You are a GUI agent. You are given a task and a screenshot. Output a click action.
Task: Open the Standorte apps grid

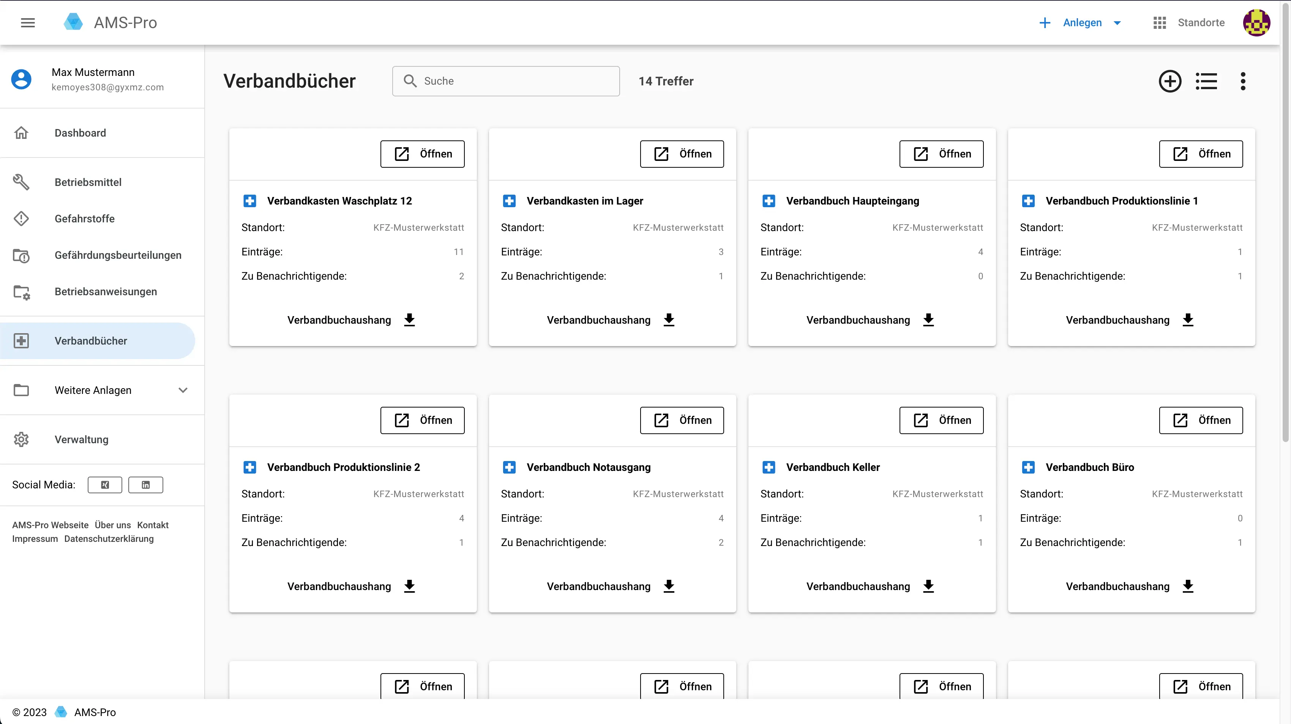(x=1160, y=22)
